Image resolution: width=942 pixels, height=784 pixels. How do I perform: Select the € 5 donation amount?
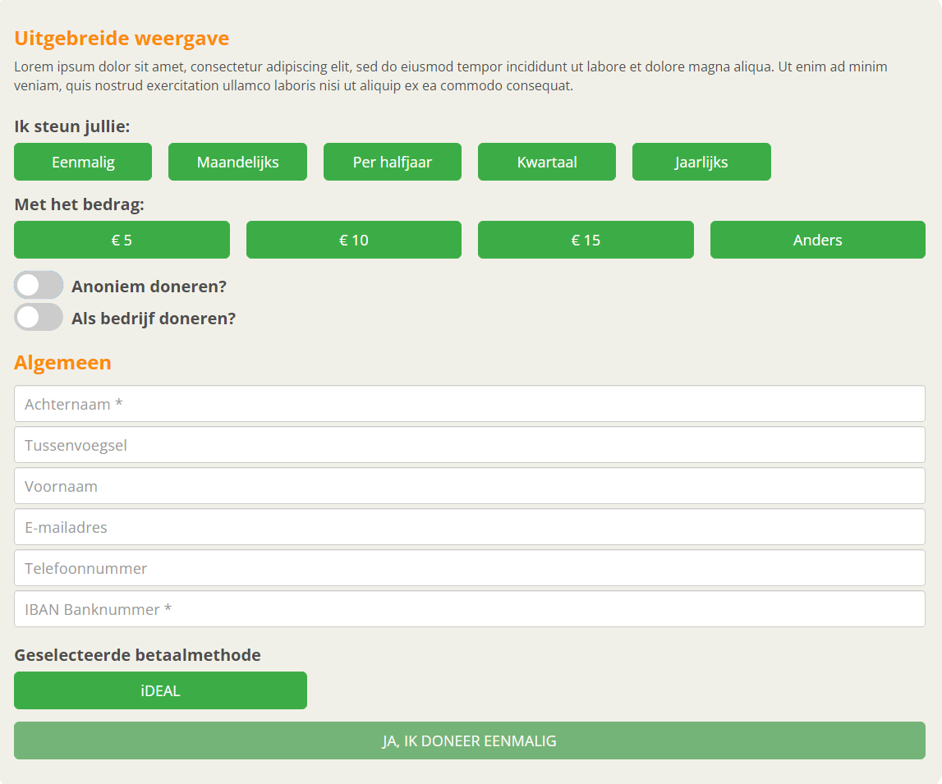click(122, 240)
